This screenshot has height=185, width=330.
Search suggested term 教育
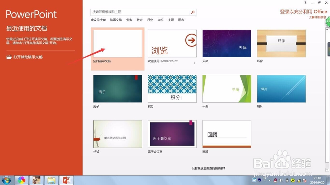140,20
